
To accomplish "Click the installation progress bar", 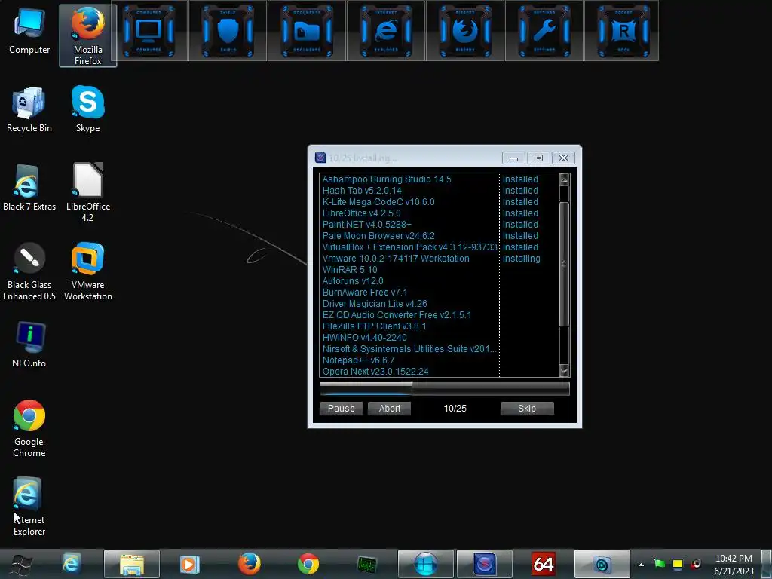I will click(x=445, y=389).
